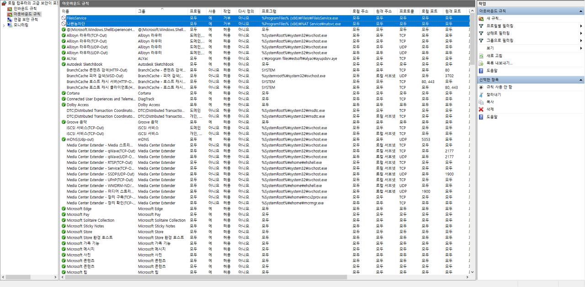Collapse the 선택한 항목 actions section

tap(581, 79)
